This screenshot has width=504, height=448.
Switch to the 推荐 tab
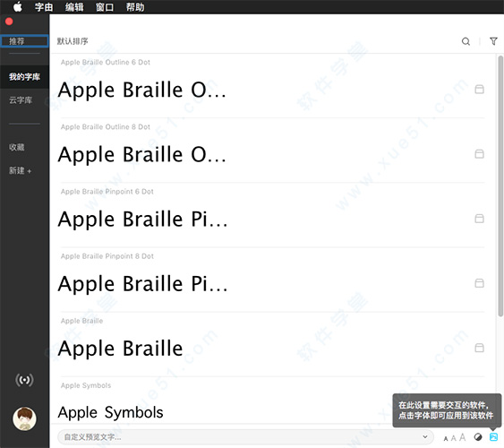(x=24, y=41)
